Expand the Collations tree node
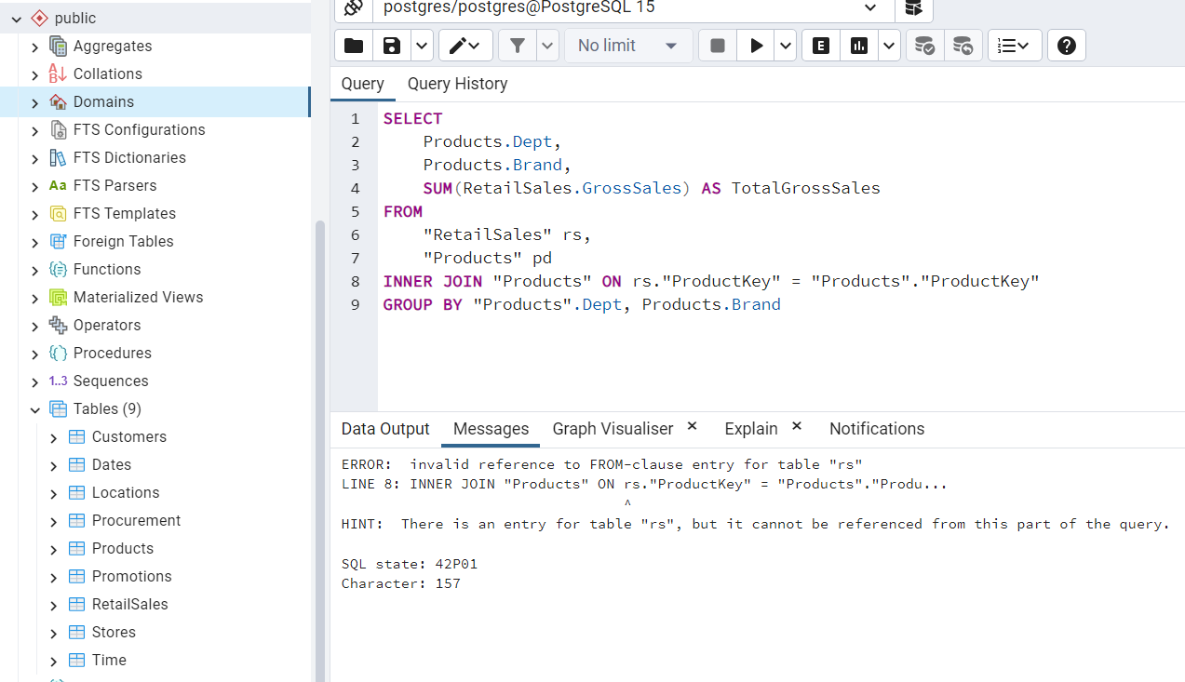This screenshot has width=1185, height=682. tap(35, 74)
